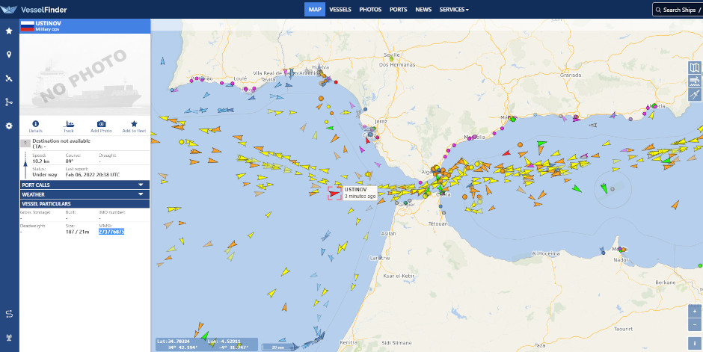This screenshot has height=352, width=703.
Task: Click the Military ops vessel type subtitle
Action: [x=48, y=30]
